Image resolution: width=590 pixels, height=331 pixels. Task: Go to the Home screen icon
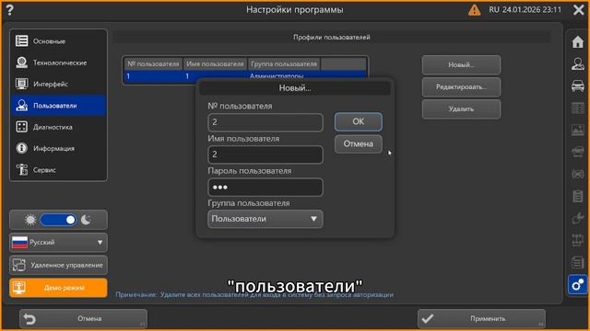click(578, 41)
